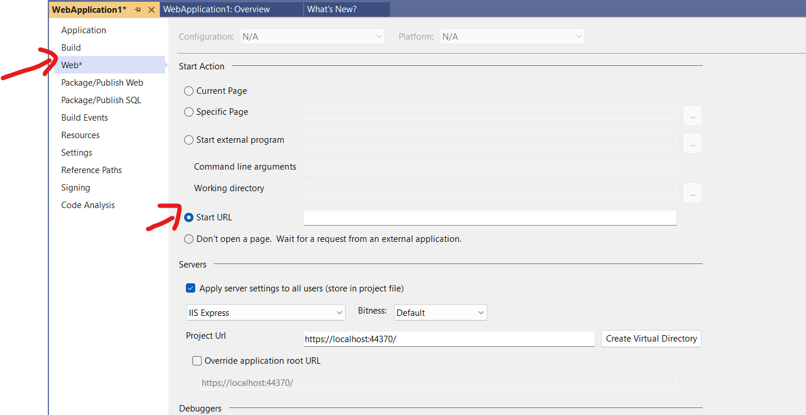Open the Platform dropdown
This screenshot has height=415, width=806.
click(x=512, y=37)
